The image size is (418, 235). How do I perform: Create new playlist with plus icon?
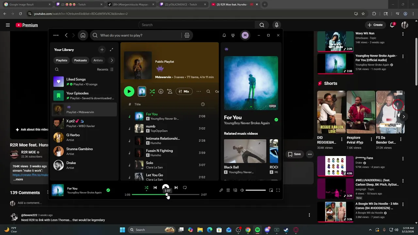[x=102, y=50]
